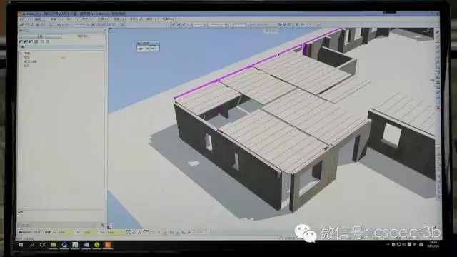The width and height of the screenshot is (457, 257).
Task: Collapse the root node of the left palette tree
Action: pyautogui.click(x=21, y=54)
